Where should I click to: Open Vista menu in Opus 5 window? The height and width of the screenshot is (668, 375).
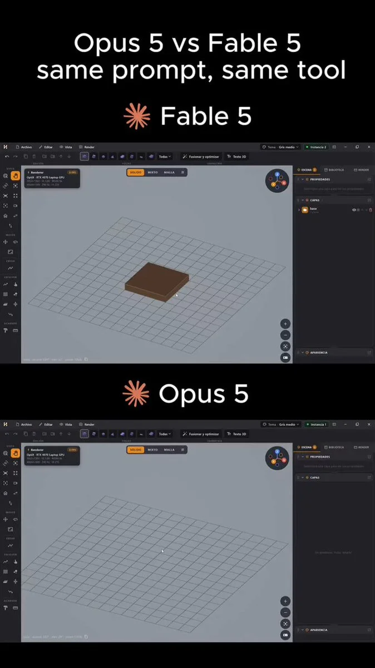point(66,425)
